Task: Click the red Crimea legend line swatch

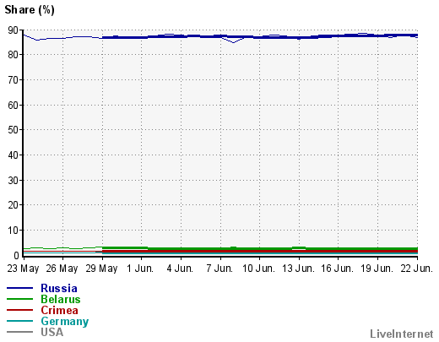Action: (x=19, y=310)
